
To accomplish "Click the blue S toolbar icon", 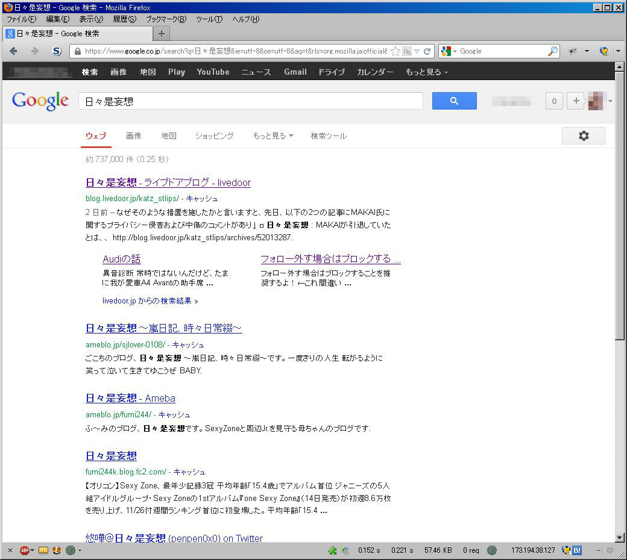I will (57, 51).
